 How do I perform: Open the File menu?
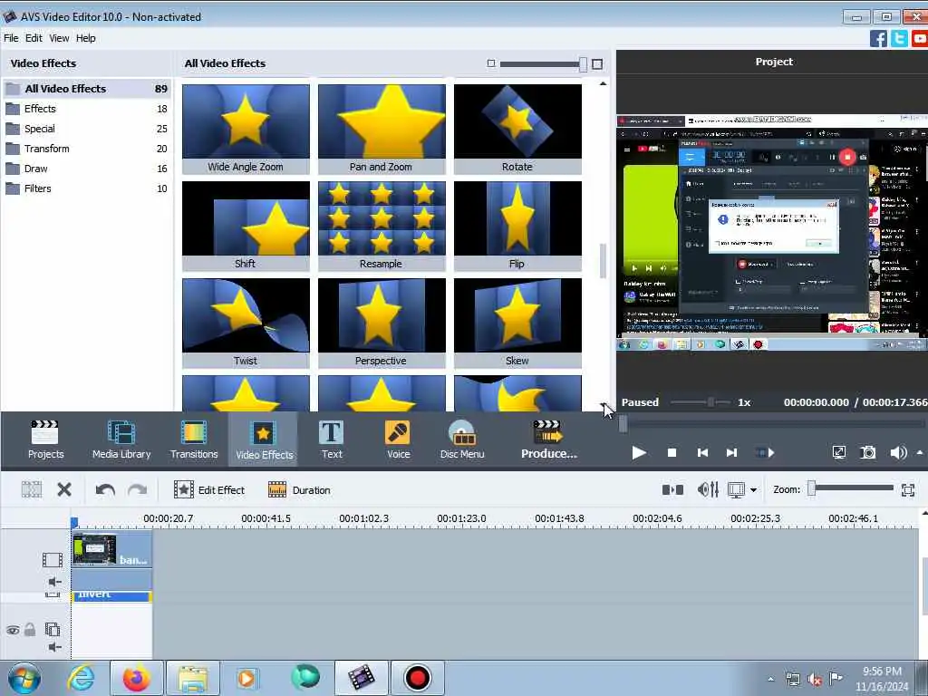(x=11, y=38)
